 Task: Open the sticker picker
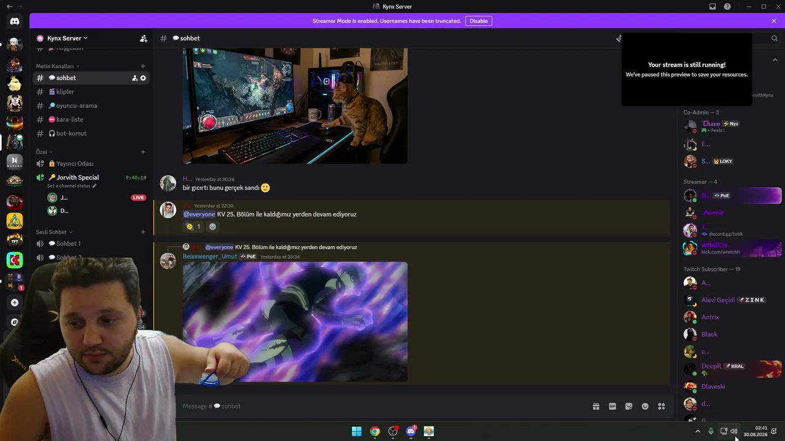[x=629, y=406]
